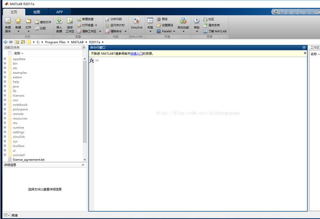Click Community (社区) in Resources
320x219 pixels.
click(209, 19)
